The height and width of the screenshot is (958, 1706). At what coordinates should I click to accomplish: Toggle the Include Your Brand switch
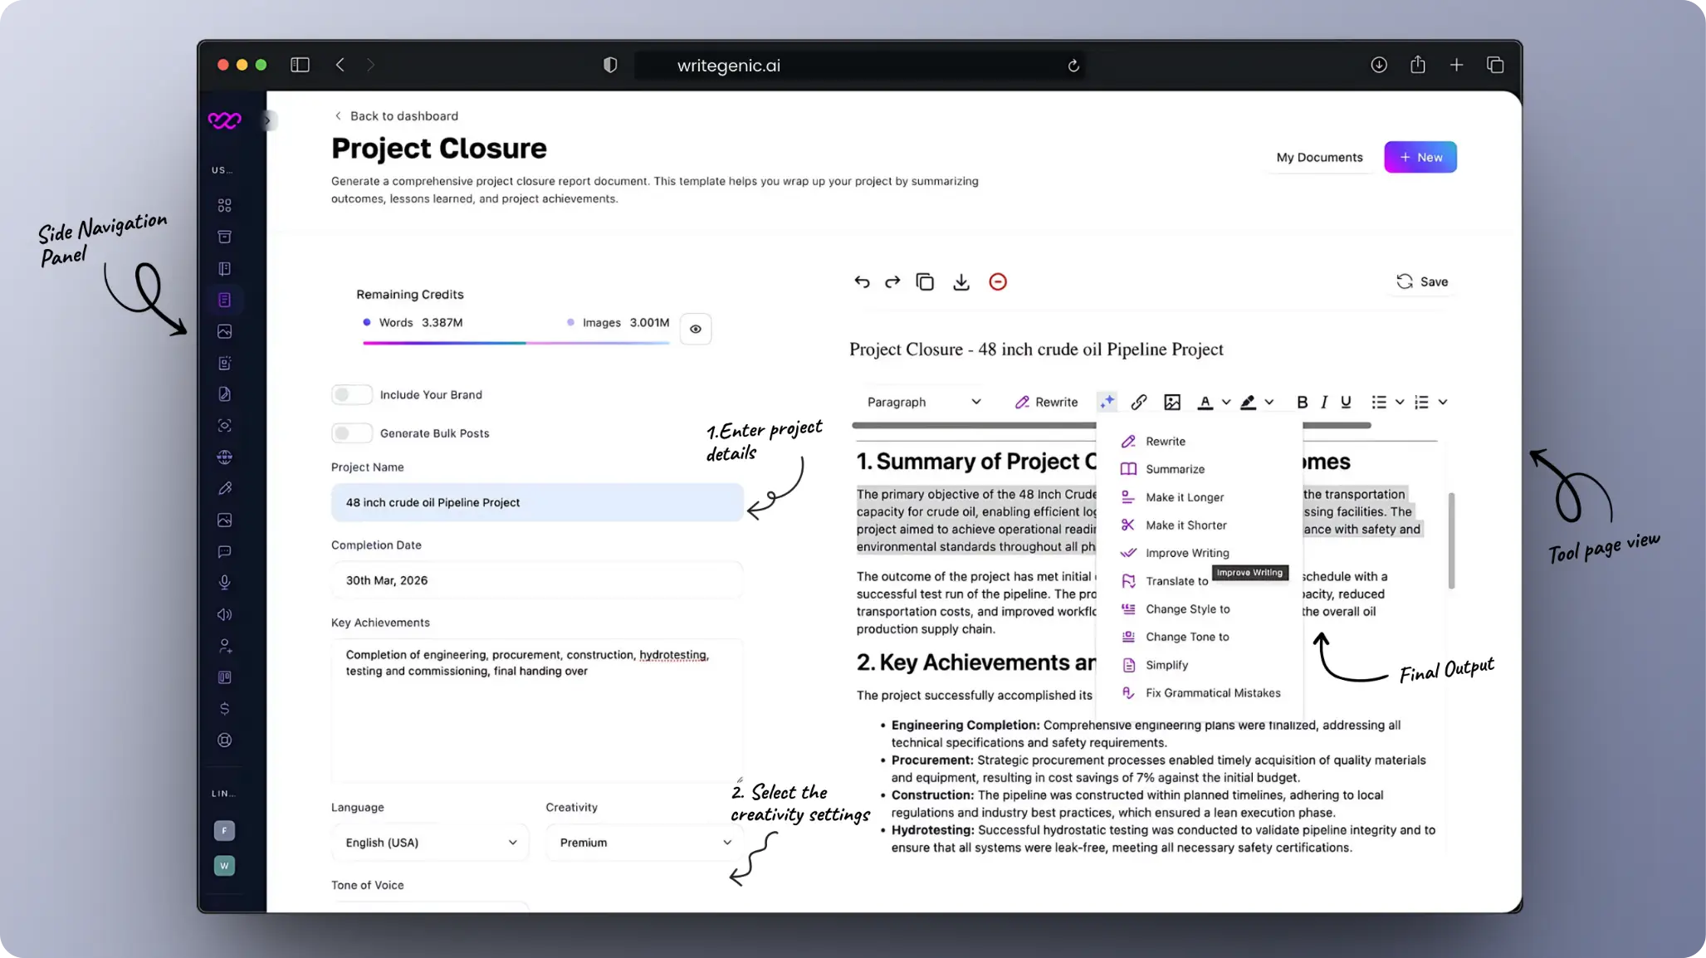[x=351, y=394]
